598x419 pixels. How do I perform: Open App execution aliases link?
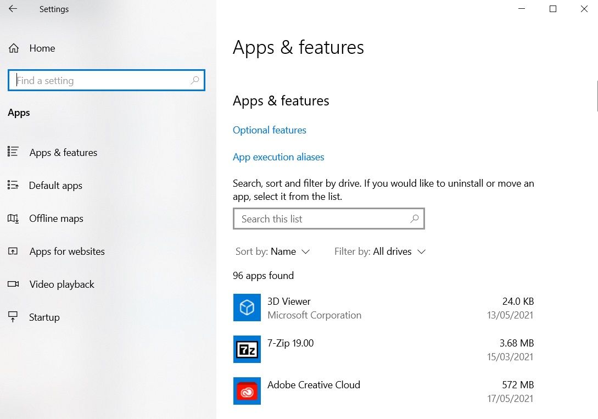[278, 157]
